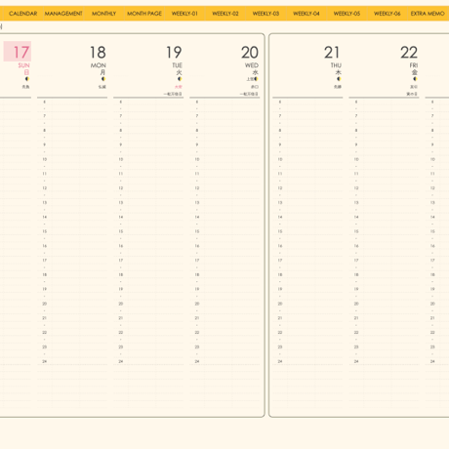The height and width of the screenshot is (449, 449).
Task: Click hour 14 in Thursday's column
Action: pyautogui.click(x=280, y=217)
